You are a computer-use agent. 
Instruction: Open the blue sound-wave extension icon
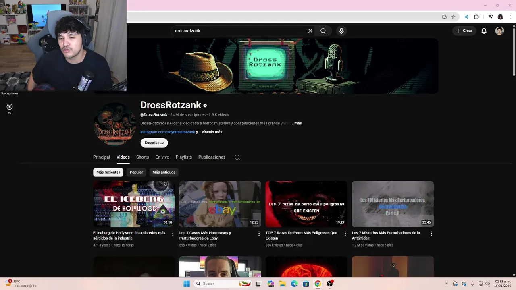pyautogui.click(x=466, y=17)
